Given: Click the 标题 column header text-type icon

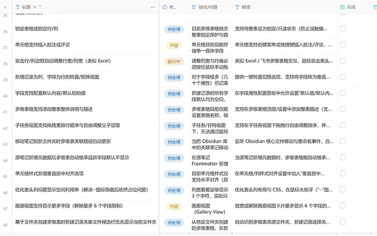Looking at the screenshot, I should click(17, 7).
